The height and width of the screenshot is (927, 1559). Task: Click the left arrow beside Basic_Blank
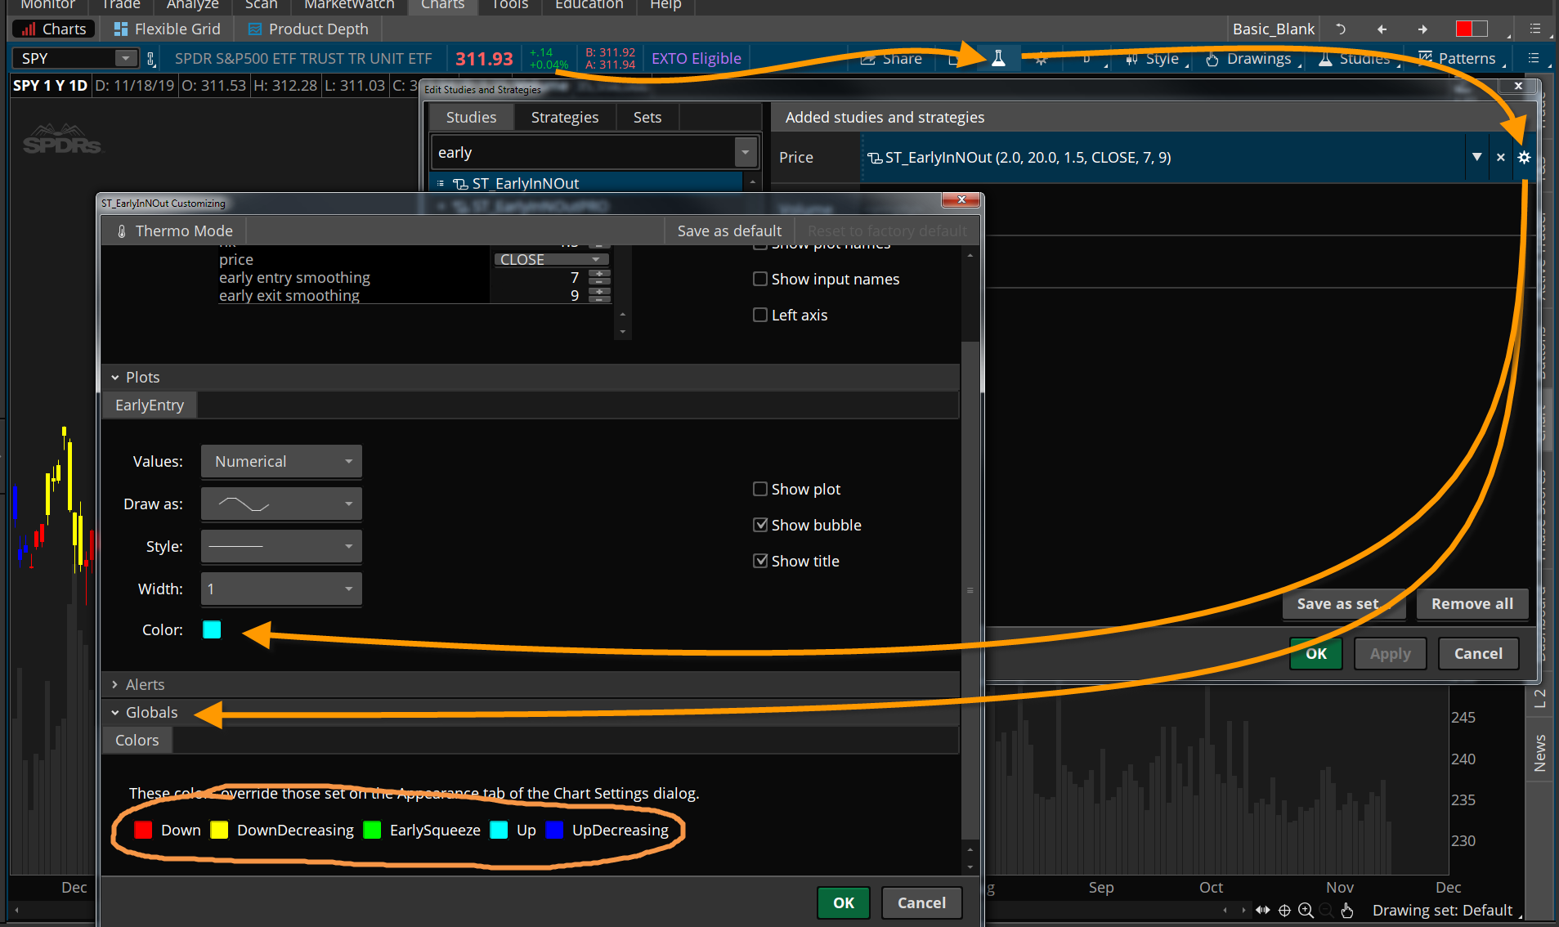tap(1382, 29)
